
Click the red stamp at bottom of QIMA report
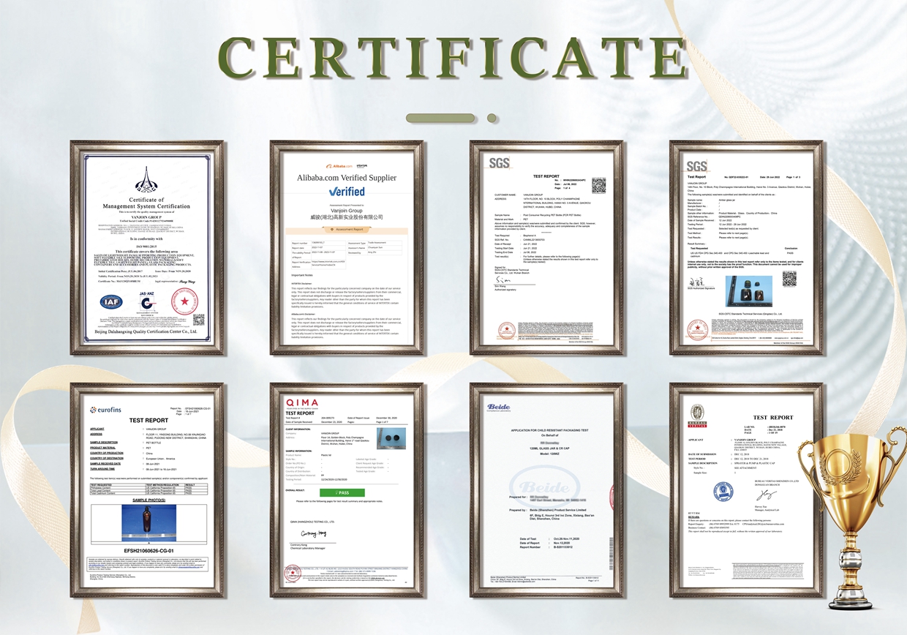293,573
